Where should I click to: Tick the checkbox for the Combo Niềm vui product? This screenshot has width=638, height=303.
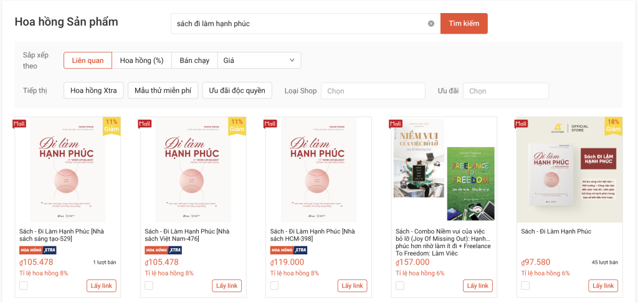click(x=400, y=286)
